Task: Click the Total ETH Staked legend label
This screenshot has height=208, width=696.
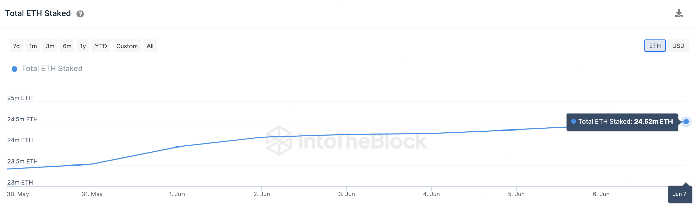Action: (x=52, y=69)
